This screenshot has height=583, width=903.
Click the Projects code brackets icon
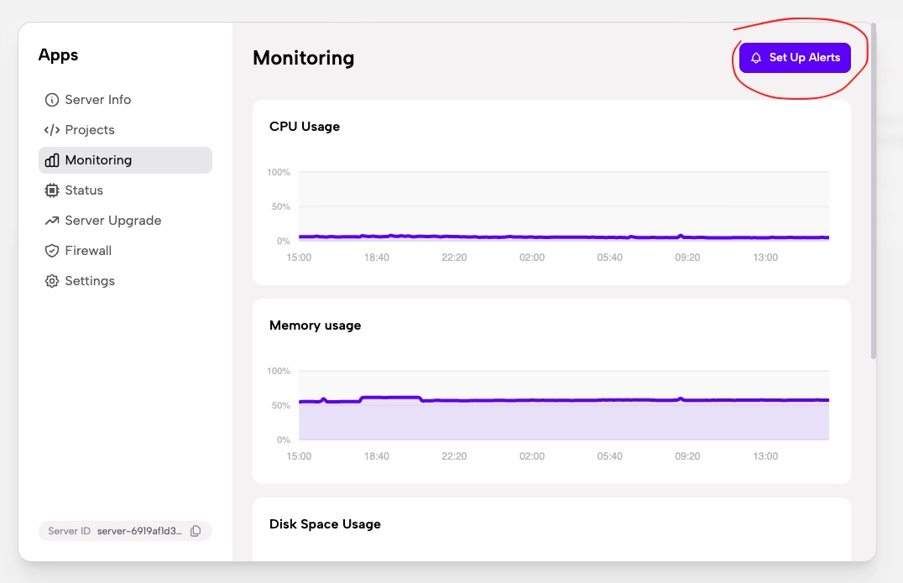click(x=52, y=130)
